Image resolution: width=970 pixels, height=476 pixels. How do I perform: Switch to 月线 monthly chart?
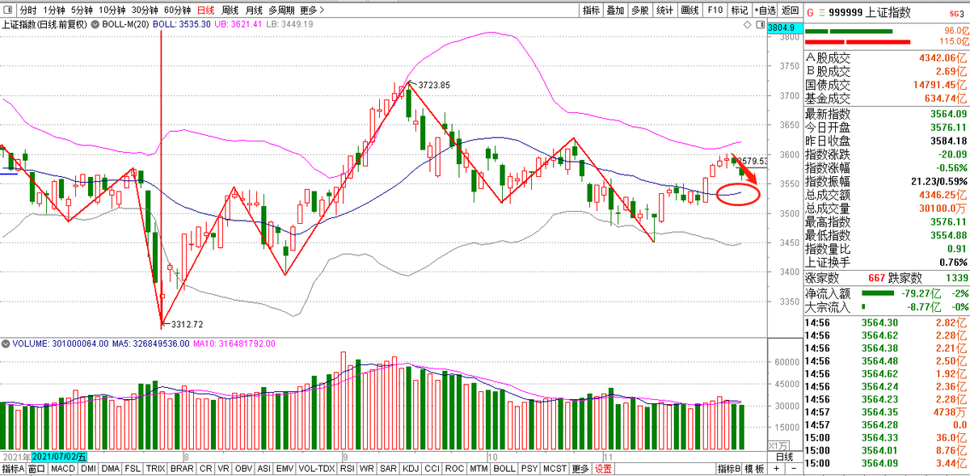(x=254, y=11)
